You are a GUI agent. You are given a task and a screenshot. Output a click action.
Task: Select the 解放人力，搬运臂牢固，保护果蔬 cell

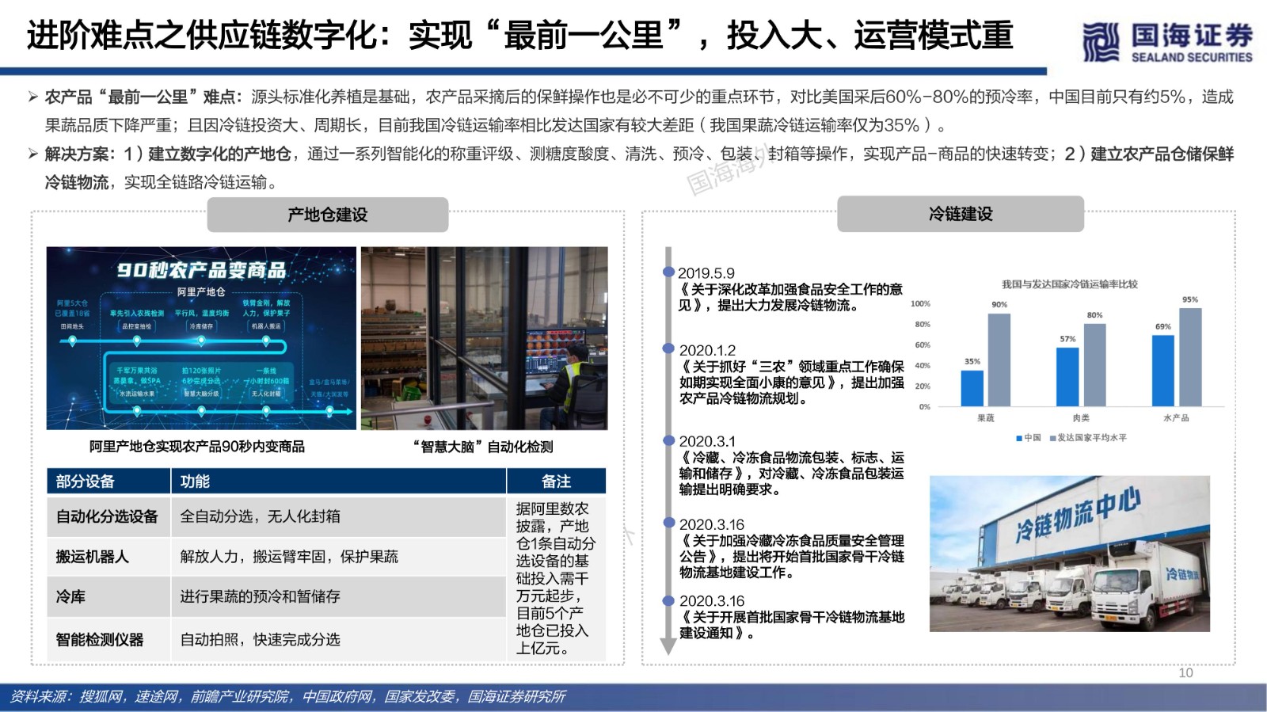coord(339,557)
